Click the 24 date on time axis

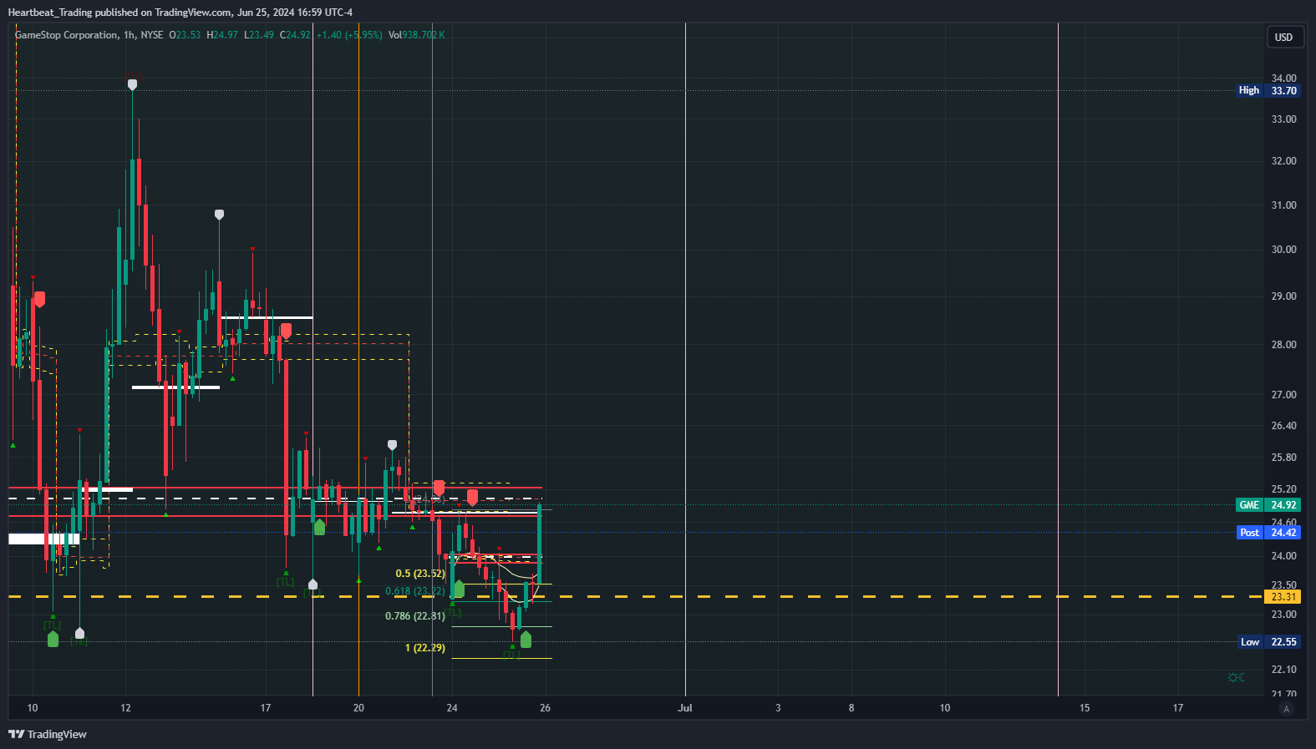pos(452,708)
